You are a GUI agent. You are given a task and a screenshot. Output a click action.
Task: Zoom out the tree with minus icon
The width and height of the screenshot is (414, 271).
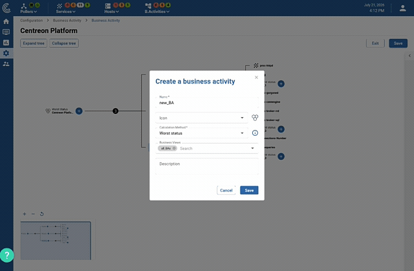(x=33, y=214)
